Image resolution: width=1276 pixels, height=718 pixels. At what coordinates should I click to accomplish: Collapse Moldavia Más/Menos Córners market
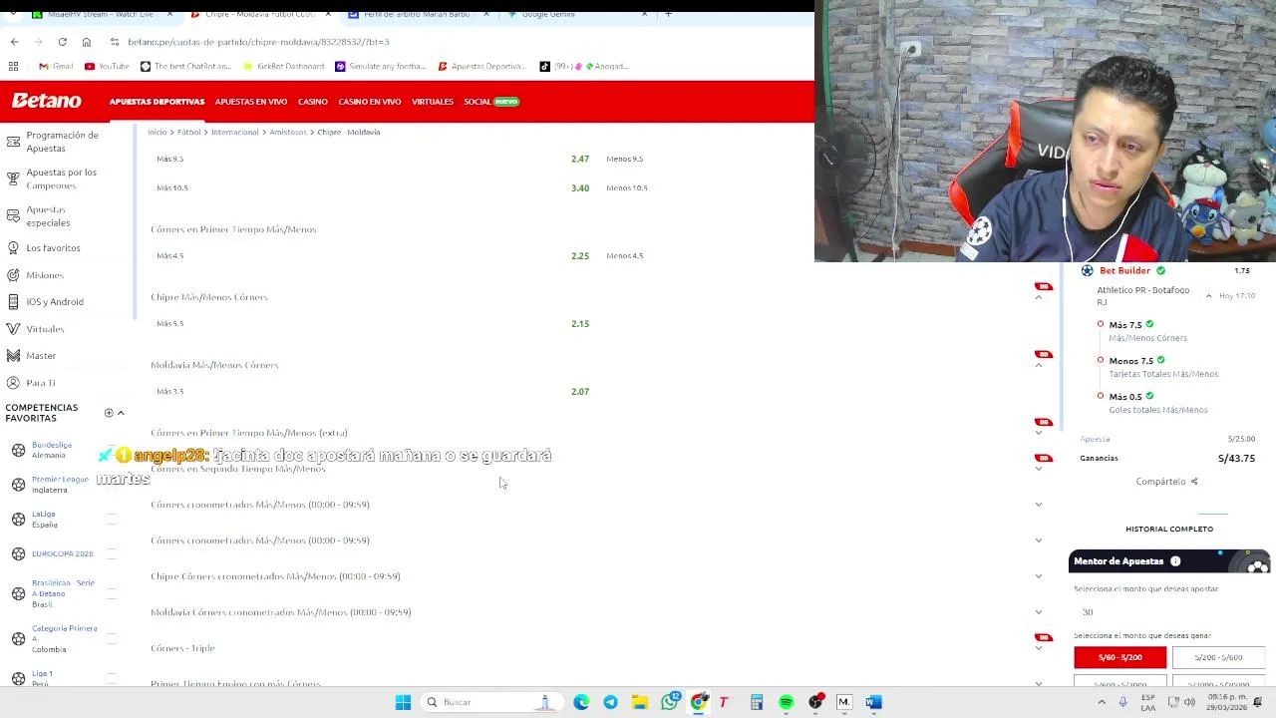pos(1038,365)
